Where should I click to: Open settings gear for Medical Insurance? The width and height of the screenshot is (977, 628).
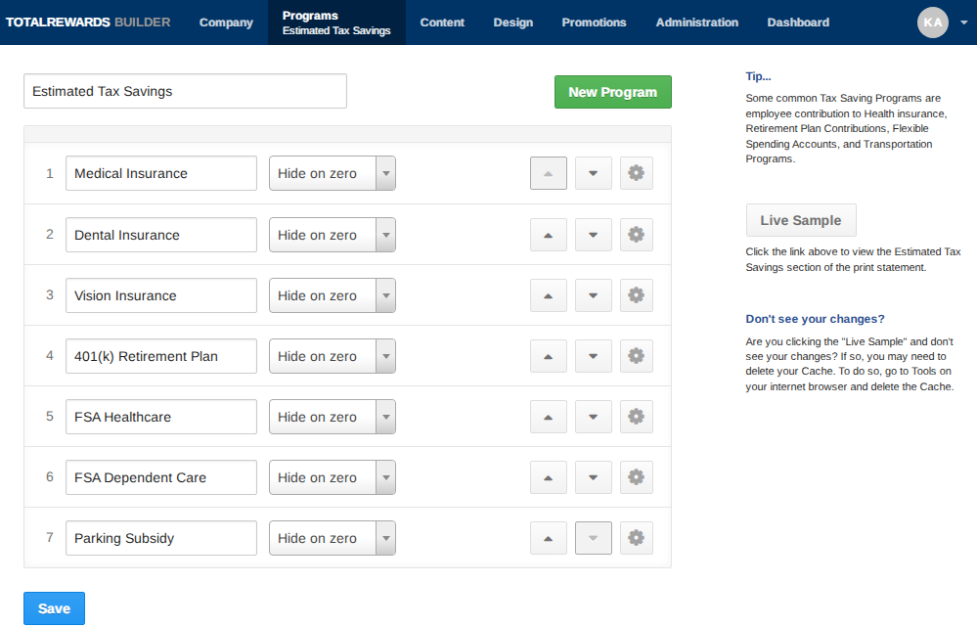(x=636, y=173)
